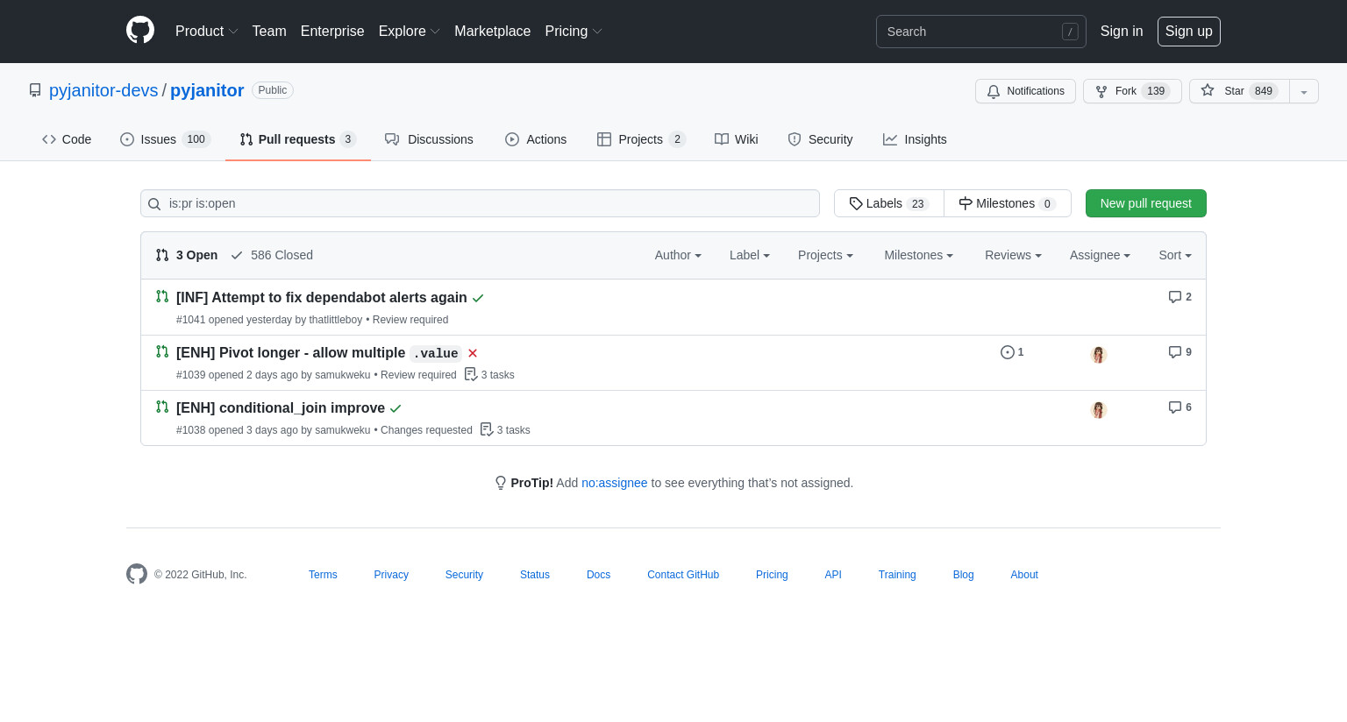
Task: Open the pyjanitor repository name link
Action: pos(207,90)
